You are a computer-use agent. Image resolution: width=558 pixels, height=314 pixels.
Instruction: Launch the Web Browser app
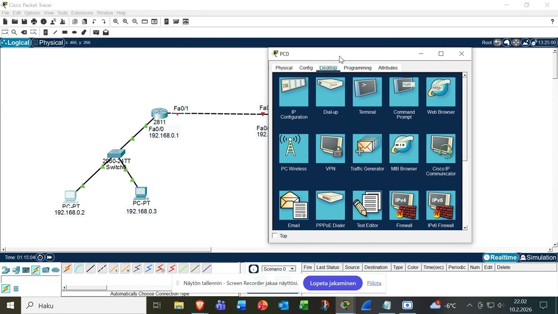click(x=441, y=96)
